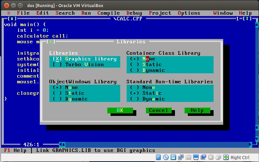The width and height of the screenshot is (259, 162).
Task: Click the 'calculator cal1;' code line
Action: [42, 36]
